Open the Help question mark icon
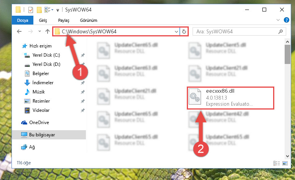295x180 pixels. click(286, 20)
